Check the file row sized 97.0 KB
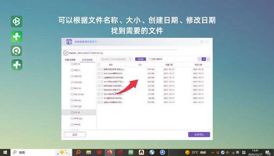Image resolution: width=274 pixels, height=156 pixels. coord(99,102)
